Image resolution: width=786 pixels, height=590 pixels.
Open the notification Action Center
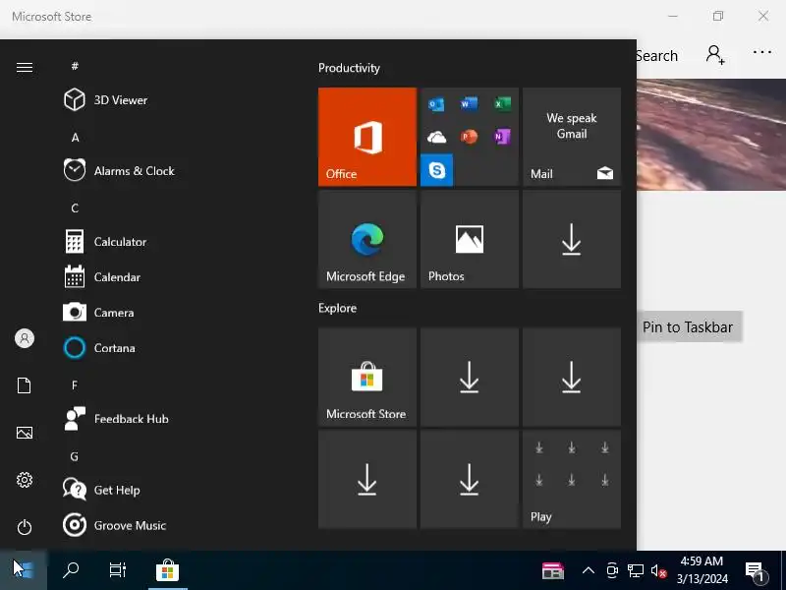pos(756,571)
